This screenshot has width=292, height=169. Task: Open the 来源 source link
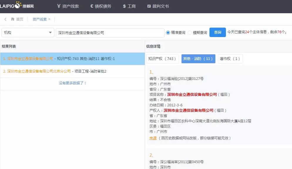(153, 138)
